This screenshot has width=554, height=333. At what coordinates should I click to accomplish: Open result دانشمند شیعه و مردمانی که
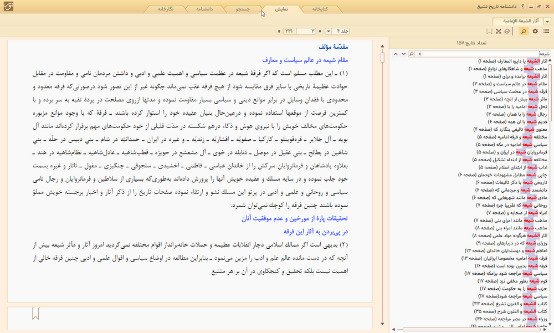511,190
